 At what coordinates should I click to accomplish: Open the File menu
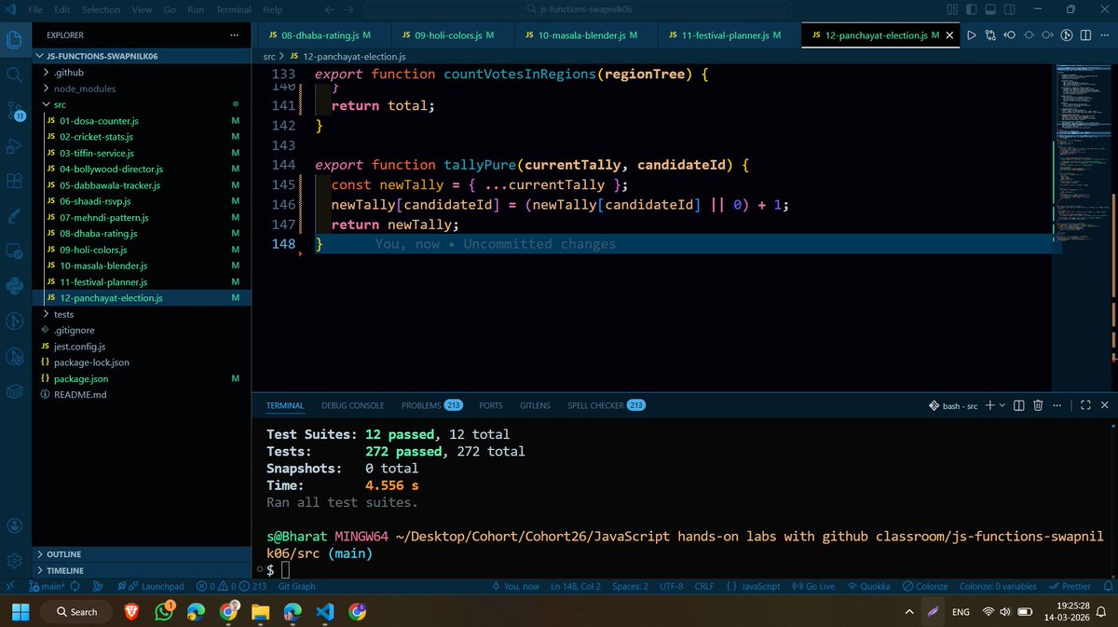[35, 9]
